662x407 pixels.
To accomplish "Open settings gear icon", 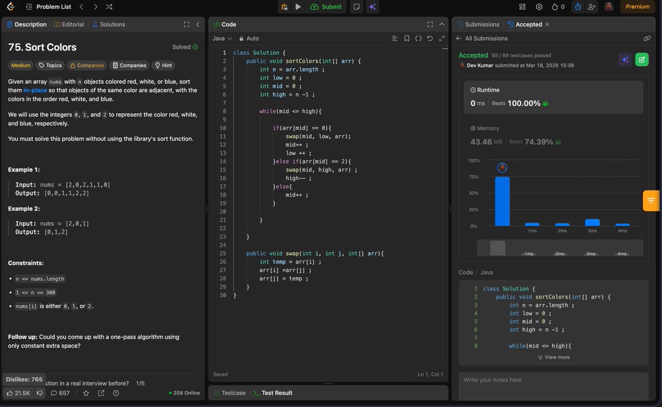I will tap(539, 7).
